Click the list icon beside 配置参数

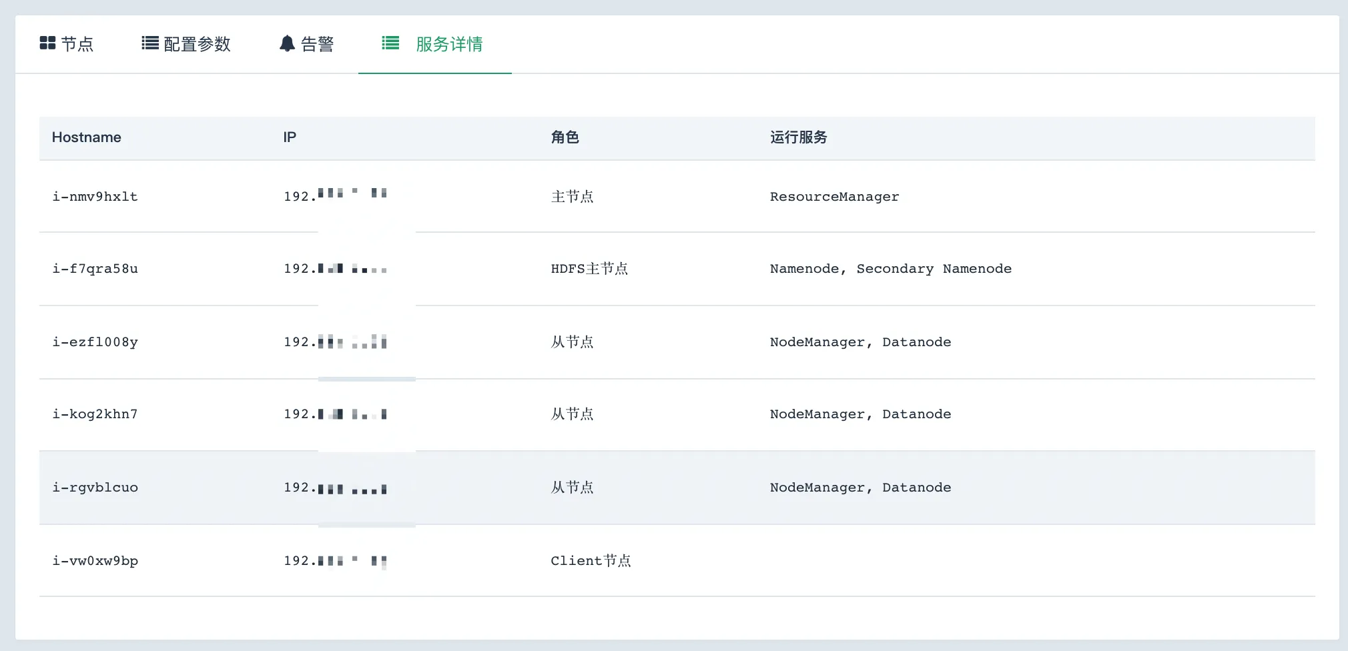click(x=150, y=43)
